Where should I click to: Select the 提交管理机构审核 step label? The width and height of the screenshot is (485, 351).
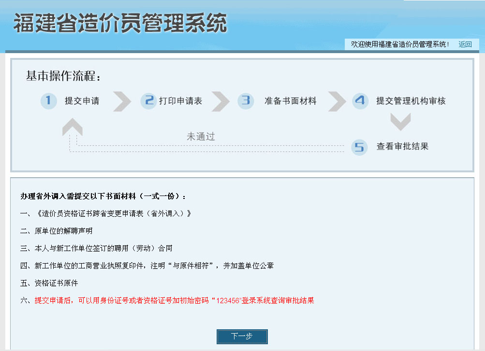(x=411, y=101)
